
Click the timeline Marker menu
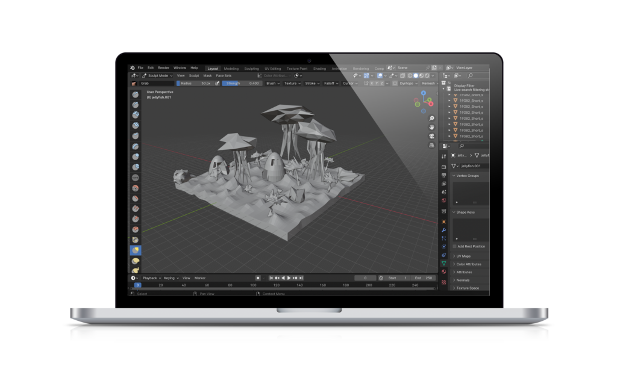(x=200, y=278)
